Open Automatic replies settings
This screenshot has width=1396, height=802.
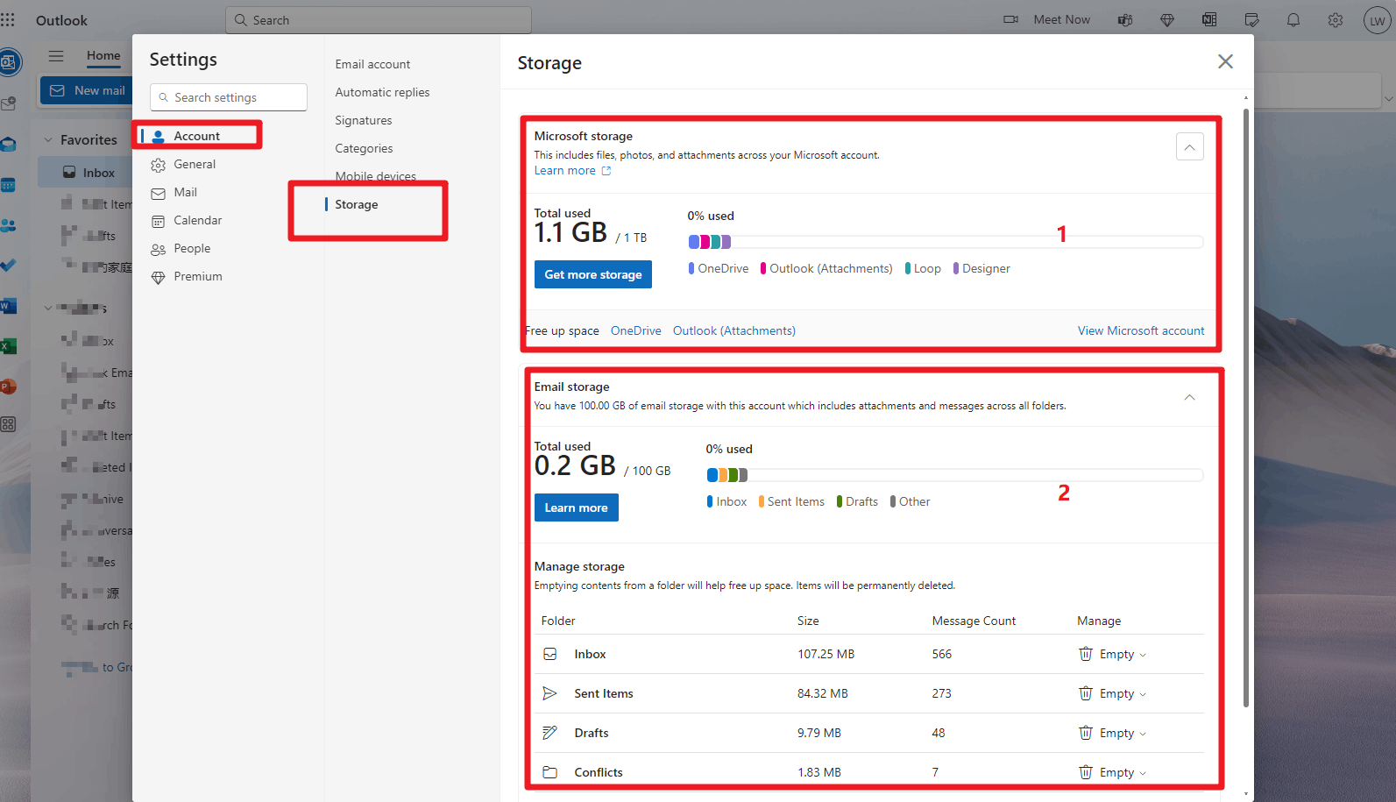pos(382,92)
